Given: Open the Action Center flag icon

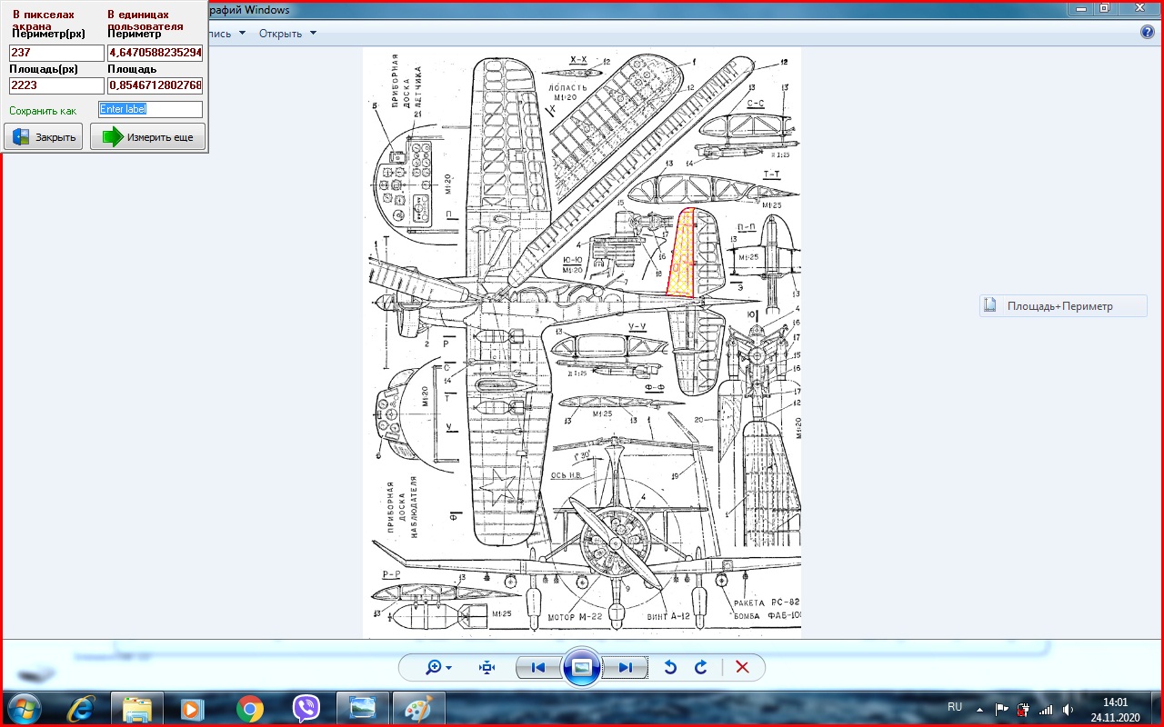Looking at the screenshot, I should click(1002, 709).
